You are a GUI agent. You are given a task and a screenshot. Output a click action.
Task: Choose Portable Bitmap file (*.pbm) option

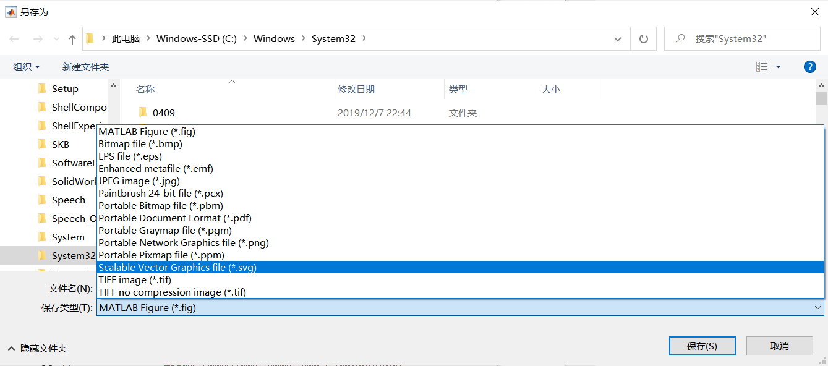[460, 205]
